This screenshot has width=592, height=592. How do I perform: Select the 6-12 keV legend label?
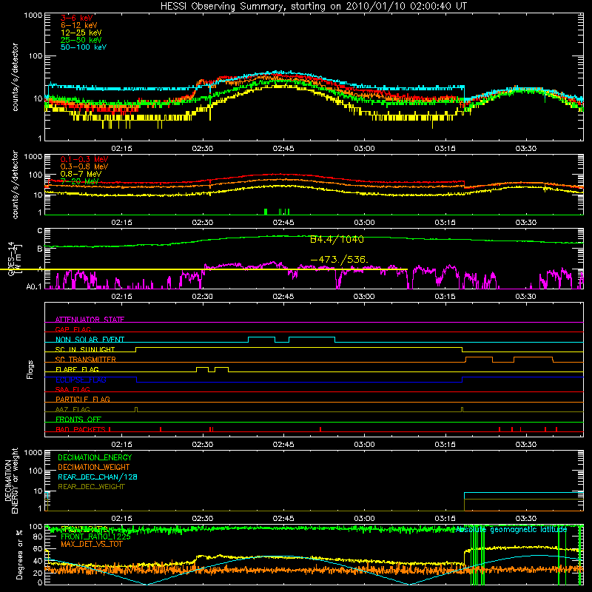pyautogui.click(x=79, y=25)
